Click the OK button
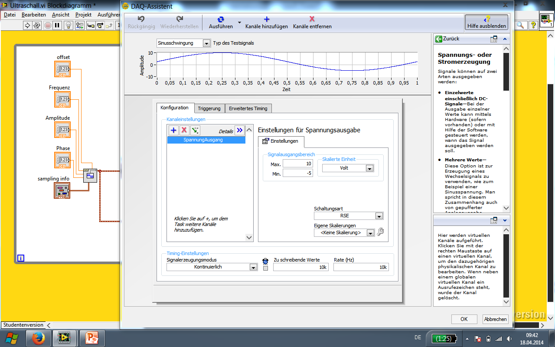The width and height of the screenshot is (555, 347). (464, 319)
